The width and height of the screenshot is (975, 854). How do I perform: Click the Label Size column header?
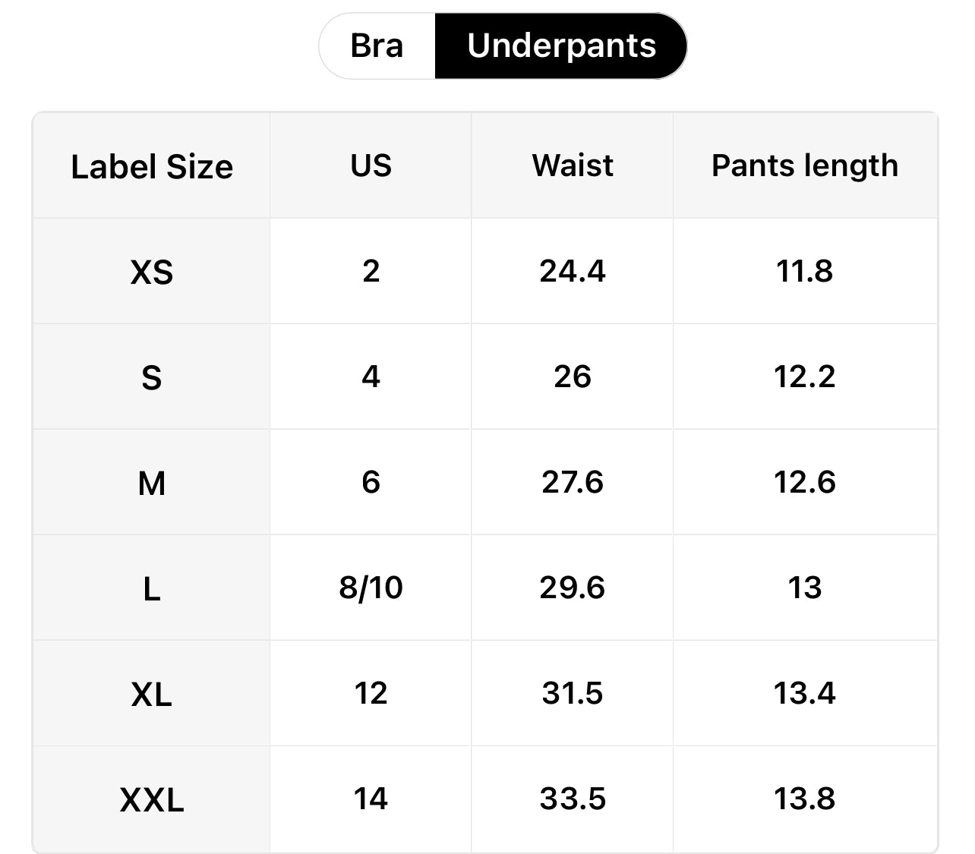point(152,166)
